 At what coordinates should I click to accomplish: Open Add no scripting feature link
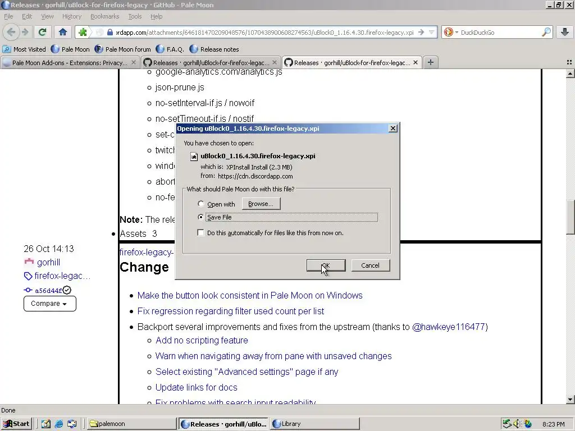[202, 341]
